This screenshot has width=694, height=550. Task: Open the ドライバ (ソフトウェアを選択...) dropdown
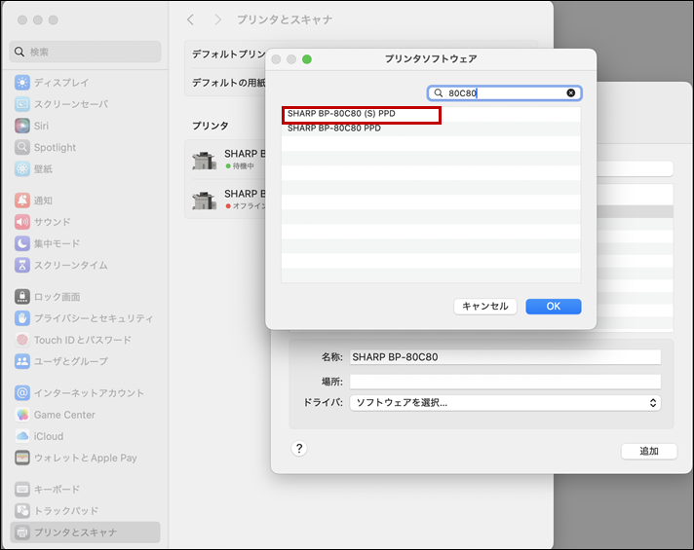pos(505,403)
